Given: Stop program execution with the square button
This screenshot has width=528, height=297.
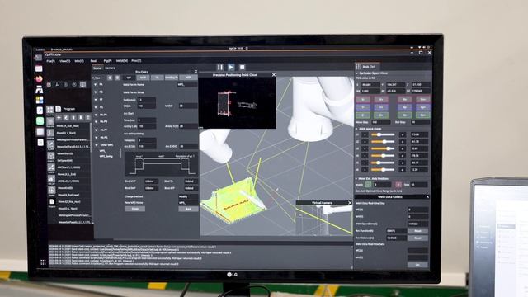Looking at the screenshot, I should click(x=242, y=68).
